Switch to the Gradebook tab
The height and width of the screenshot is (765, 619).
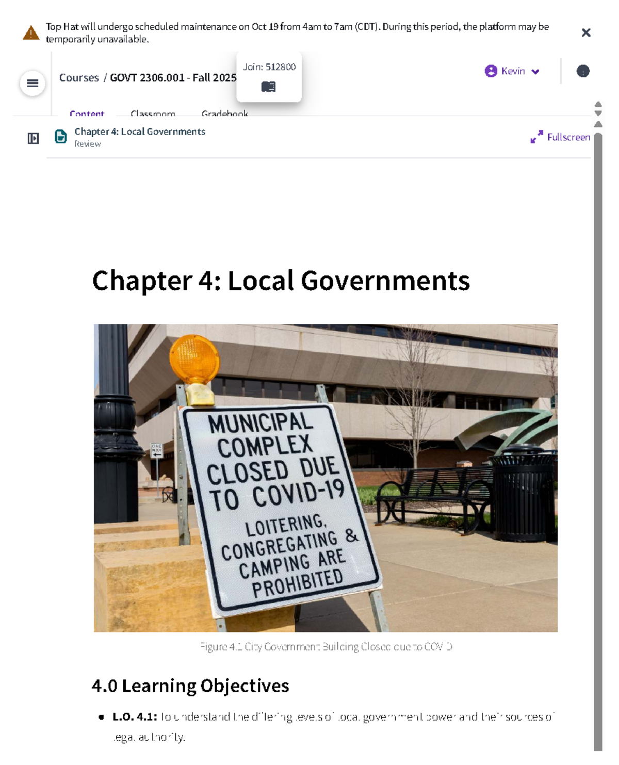(x=225, y=113)
